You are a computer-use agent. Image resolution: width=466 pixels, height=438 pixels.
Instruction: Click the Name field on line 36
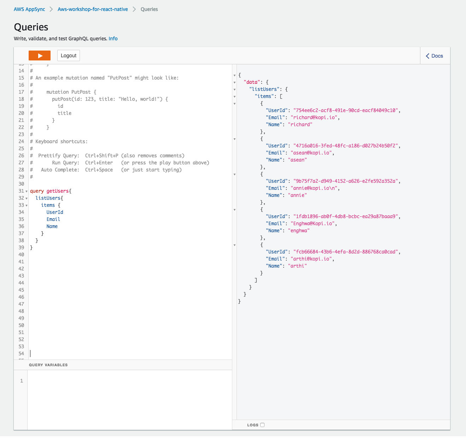(x=52, y=226)
